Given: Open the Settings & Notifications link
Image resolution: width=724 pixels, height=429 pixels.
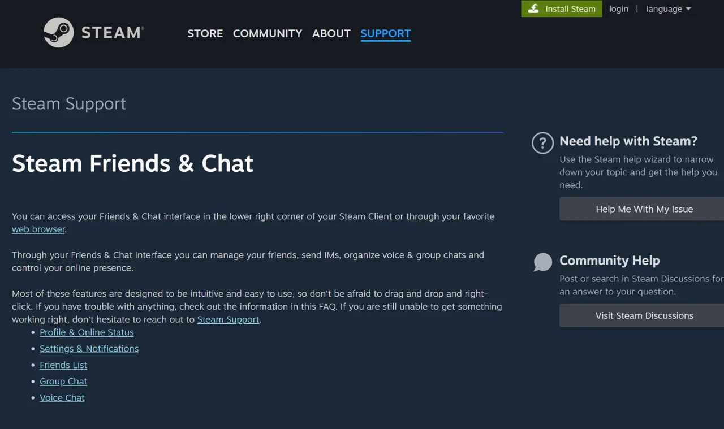Looking at the screenshot, I should point(89,349).
